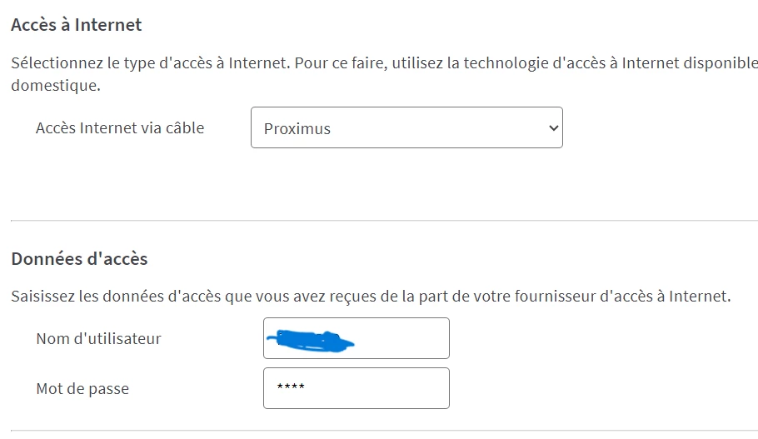Click the "Accès à Internet" section heading
The height and width of the screenshot is (439, 758).
coord(77,25)
